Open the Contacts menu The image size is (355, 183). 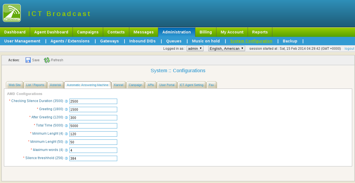pos(116,32)
